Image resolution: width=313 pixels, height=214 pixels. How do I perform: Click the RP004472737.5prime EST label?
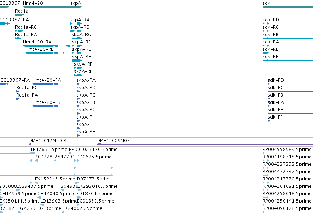(287, 172)
